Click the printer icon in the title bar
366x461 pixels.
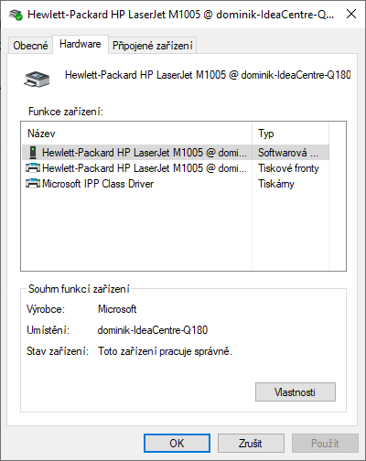click(16, 15)
